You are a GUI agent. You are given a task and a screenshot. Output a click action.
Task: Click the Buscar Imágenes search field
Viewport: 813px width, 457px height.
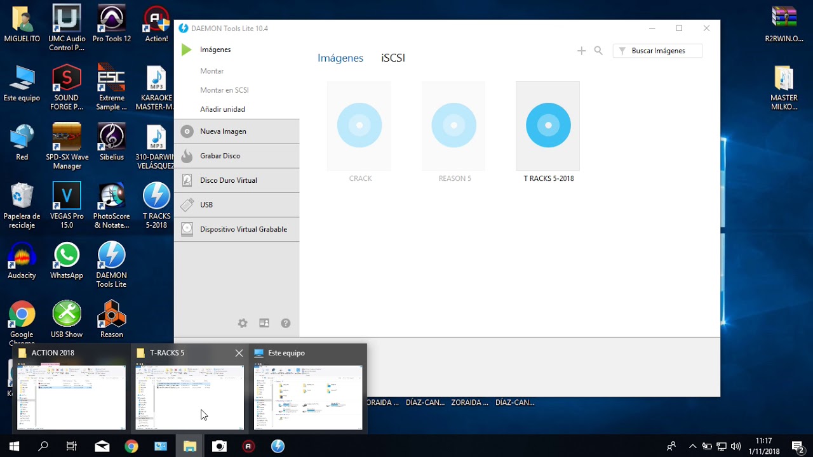coord(657,51)
